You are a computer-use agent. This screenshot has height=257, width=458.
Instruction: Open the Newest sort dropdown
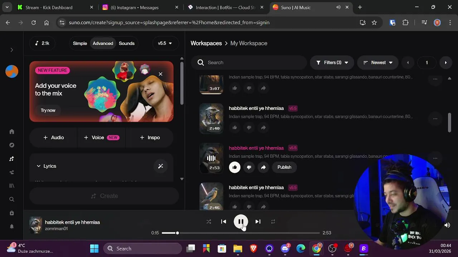tap(378, 62)
